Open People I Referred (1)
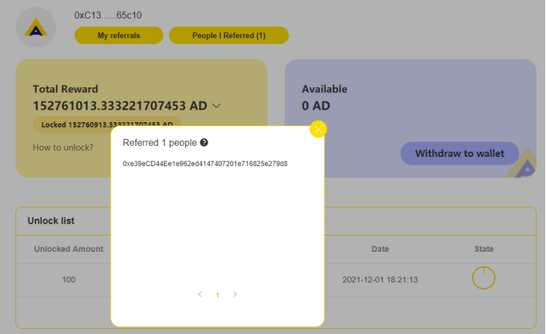This screenshot has width=546, height=334. click(x=228, y=36)
